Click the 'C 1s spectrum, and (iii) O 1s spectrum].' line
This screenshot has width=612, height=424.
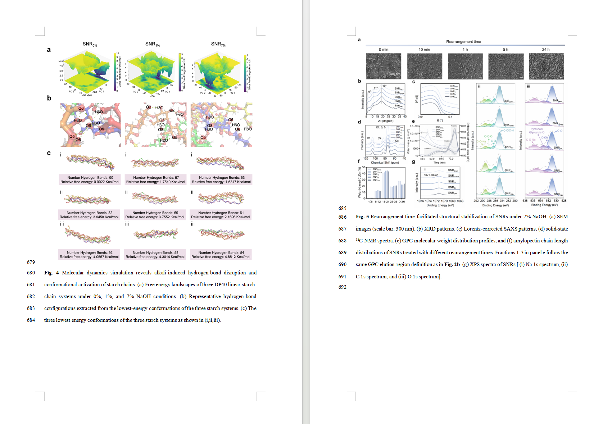click(399, 277)
